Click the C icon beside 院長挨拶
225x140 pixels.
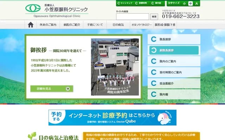[154, 39]
